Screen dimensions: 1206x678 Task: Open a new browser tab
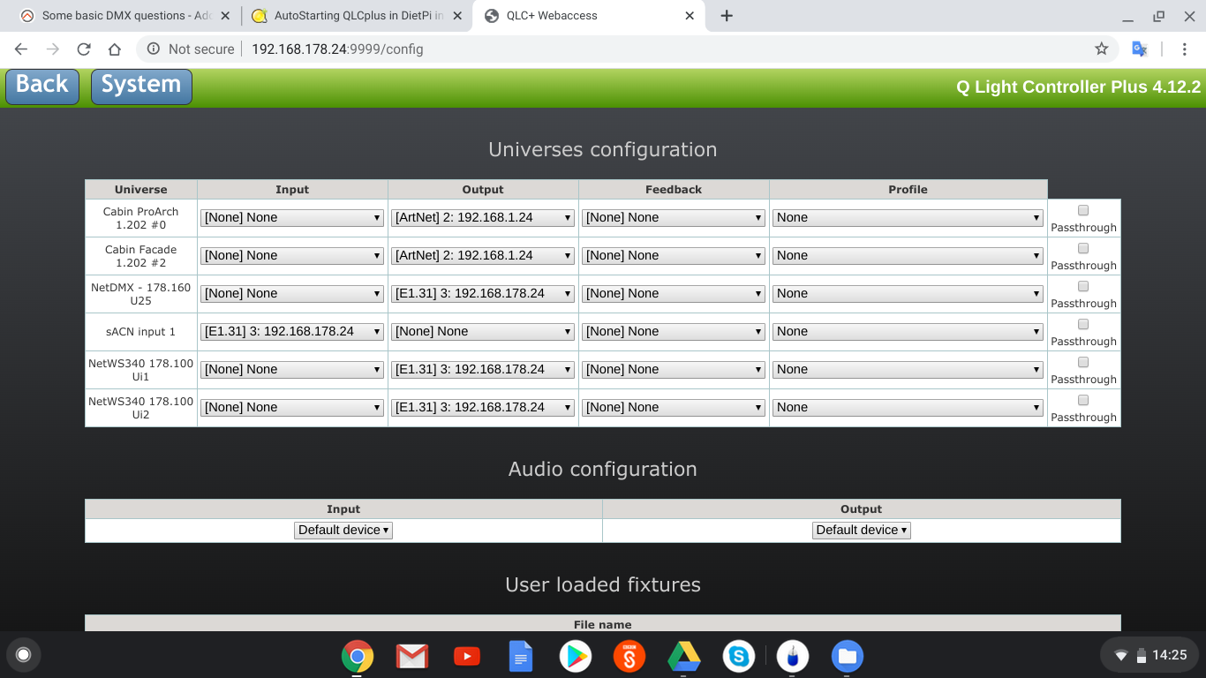(x=727, y=16)
